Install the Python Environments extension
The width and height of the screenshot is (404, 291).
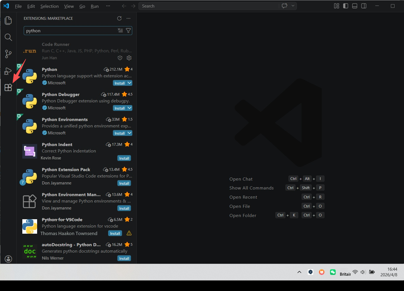120,133
